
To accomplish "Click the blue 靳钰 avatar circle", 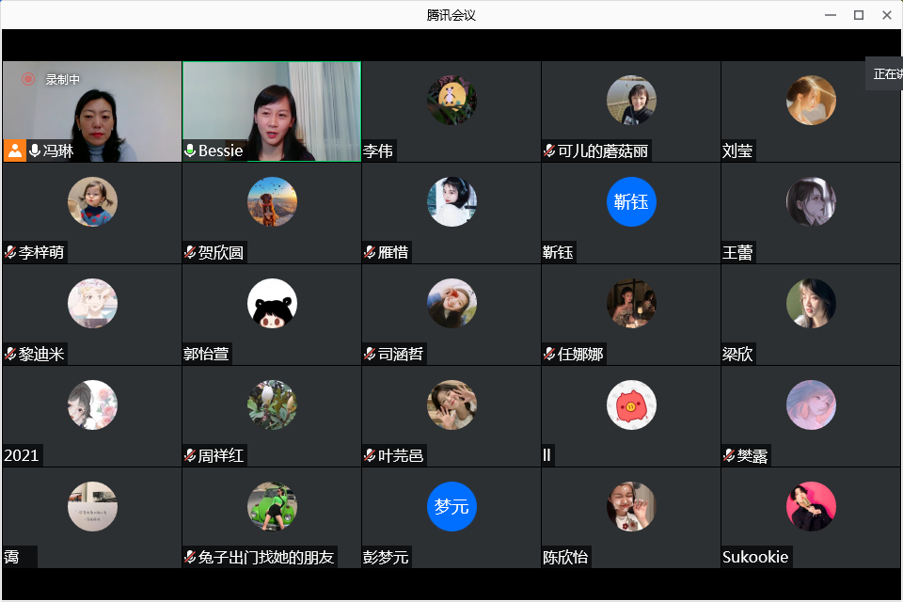I will point(631,201).
